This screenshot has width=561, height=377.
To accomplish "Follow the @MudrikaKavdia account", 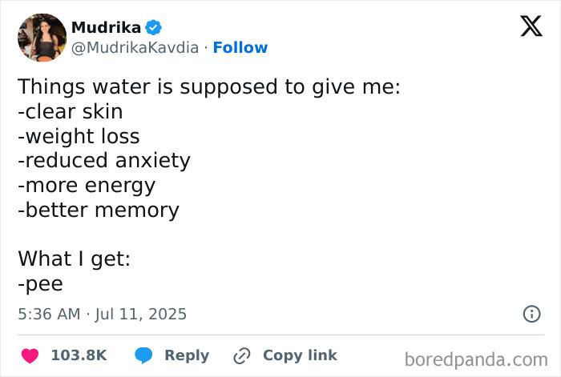I will pos(240,47).
